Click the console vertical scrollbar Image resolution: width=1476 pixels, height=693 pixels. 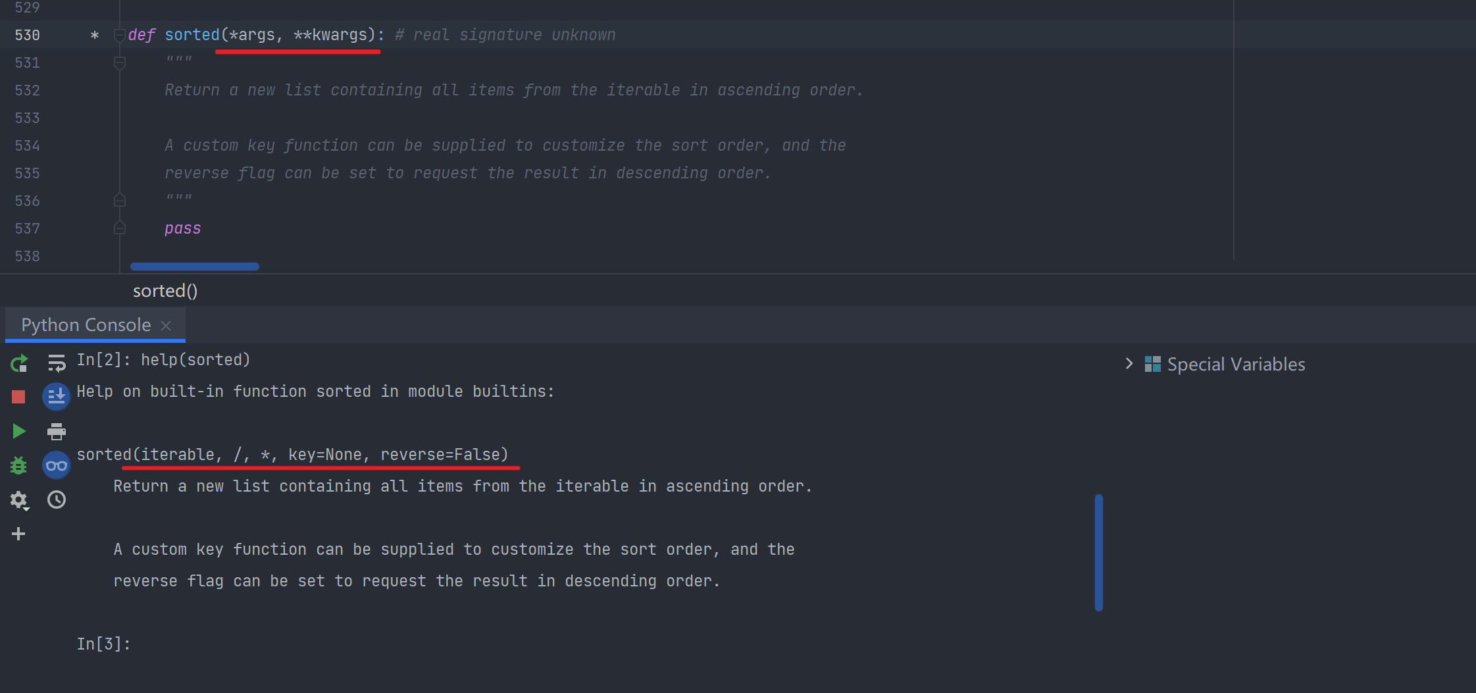click(x=1098, y=553)
